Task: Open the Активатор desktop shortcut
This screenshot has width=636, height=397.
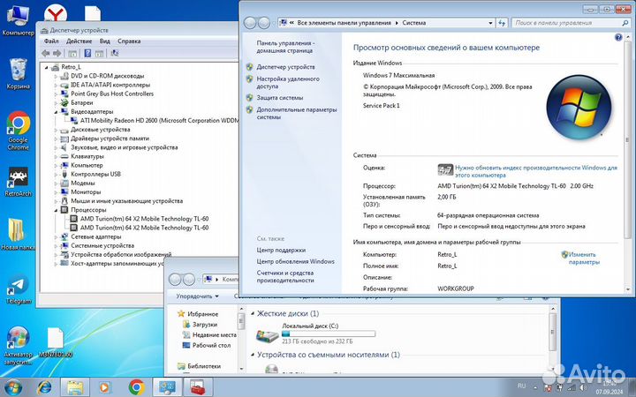Action: click(18, 346)
